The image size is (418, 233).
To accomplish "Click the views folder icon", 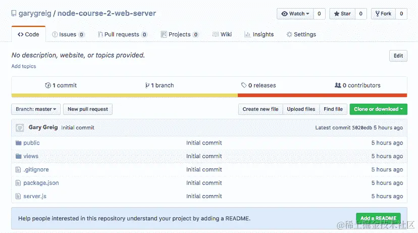I will 19,156.
